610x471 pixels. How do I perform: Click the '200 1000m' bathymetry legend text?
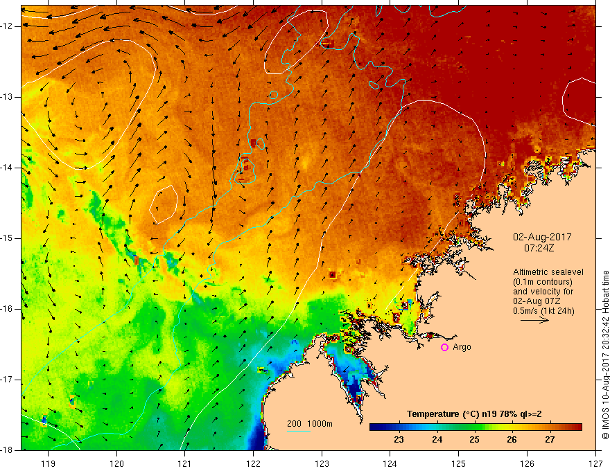point(310,424)
